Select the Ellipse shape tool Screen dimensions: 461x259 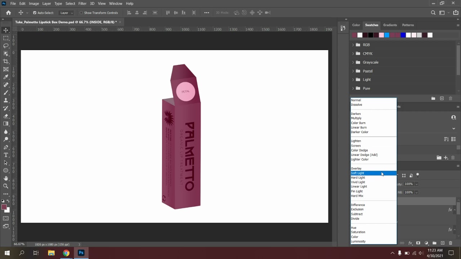tap(6, 171)
